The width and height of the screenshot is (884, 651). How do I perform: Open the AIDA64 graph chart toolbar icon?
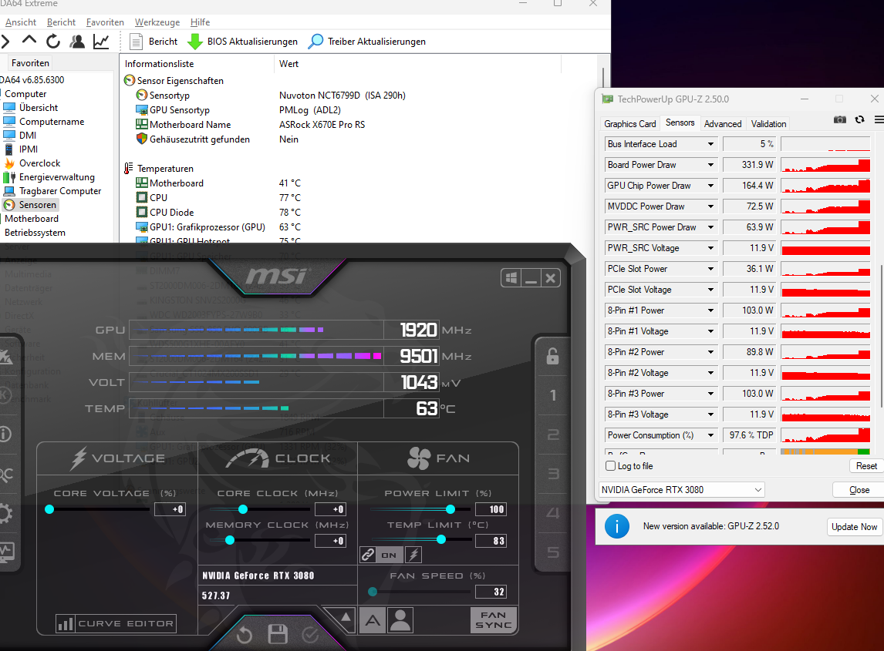click(x=102, y=41)
